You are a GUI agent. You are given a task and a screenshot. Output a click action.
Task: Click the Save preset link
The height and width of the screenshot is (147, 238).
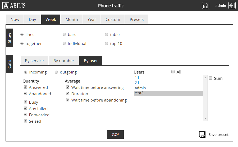(218, 135)
